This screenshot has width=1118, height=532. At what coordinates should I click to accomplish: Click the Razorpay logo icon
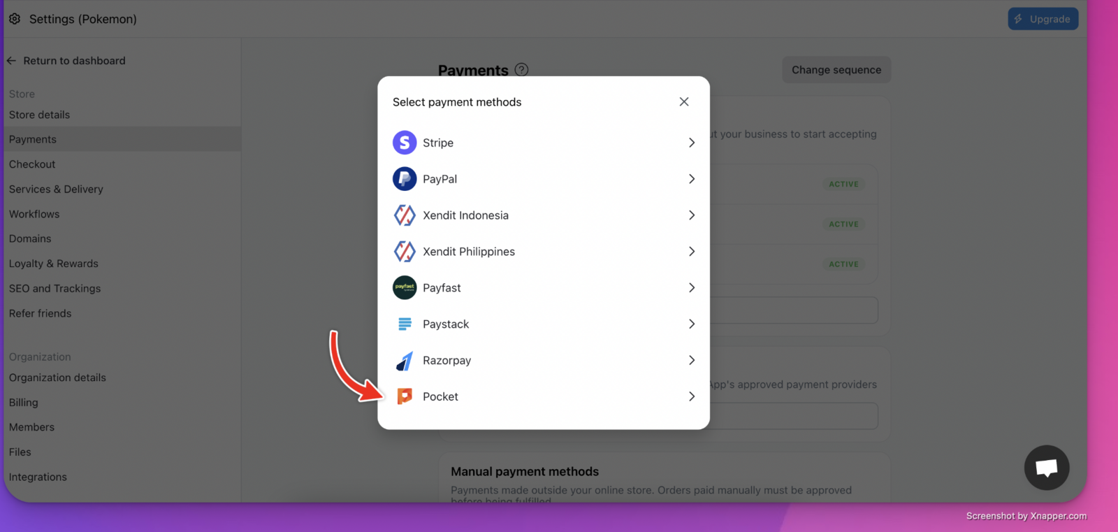click(x=405, y=361)
